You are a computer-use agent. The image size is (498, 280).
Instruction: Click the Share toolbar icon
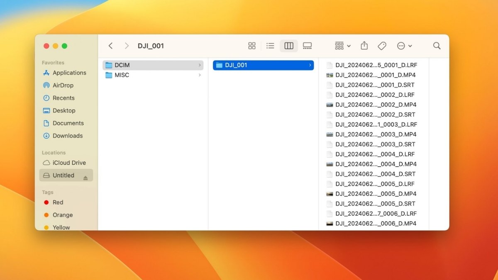[x=364, y=46]
